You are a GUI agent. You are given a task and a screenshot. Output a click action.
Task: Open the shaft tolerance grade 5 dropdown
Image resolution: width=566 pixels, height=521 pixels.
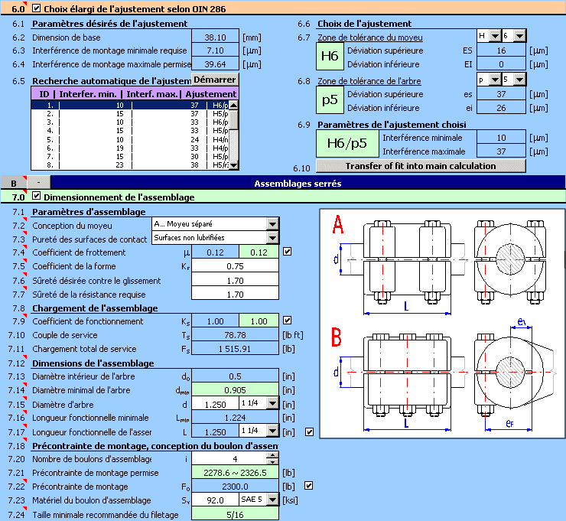click(520, 80)
